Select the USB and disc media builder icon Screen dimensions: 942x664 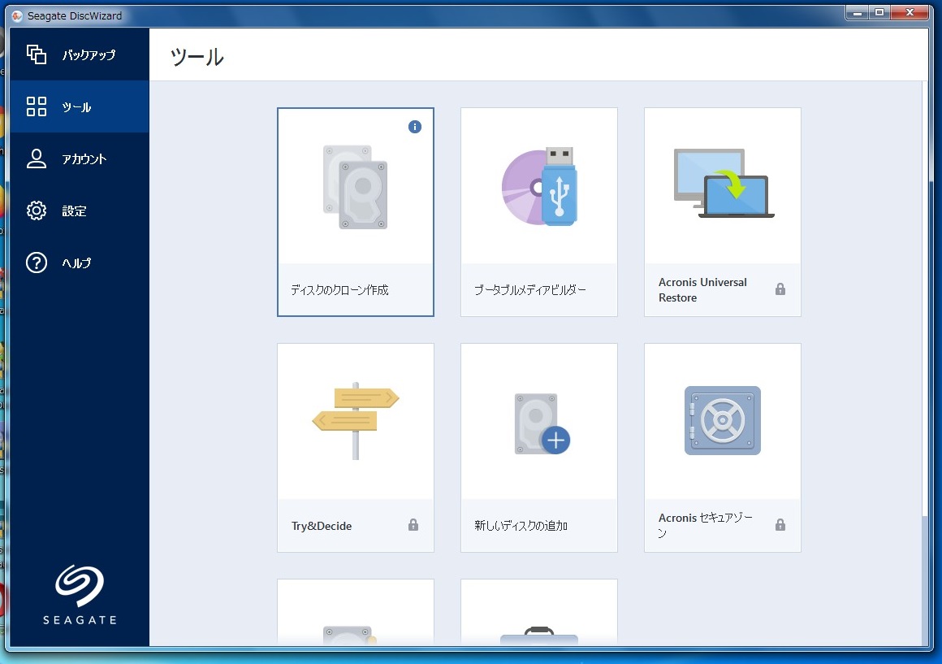(x=539, y=186)
